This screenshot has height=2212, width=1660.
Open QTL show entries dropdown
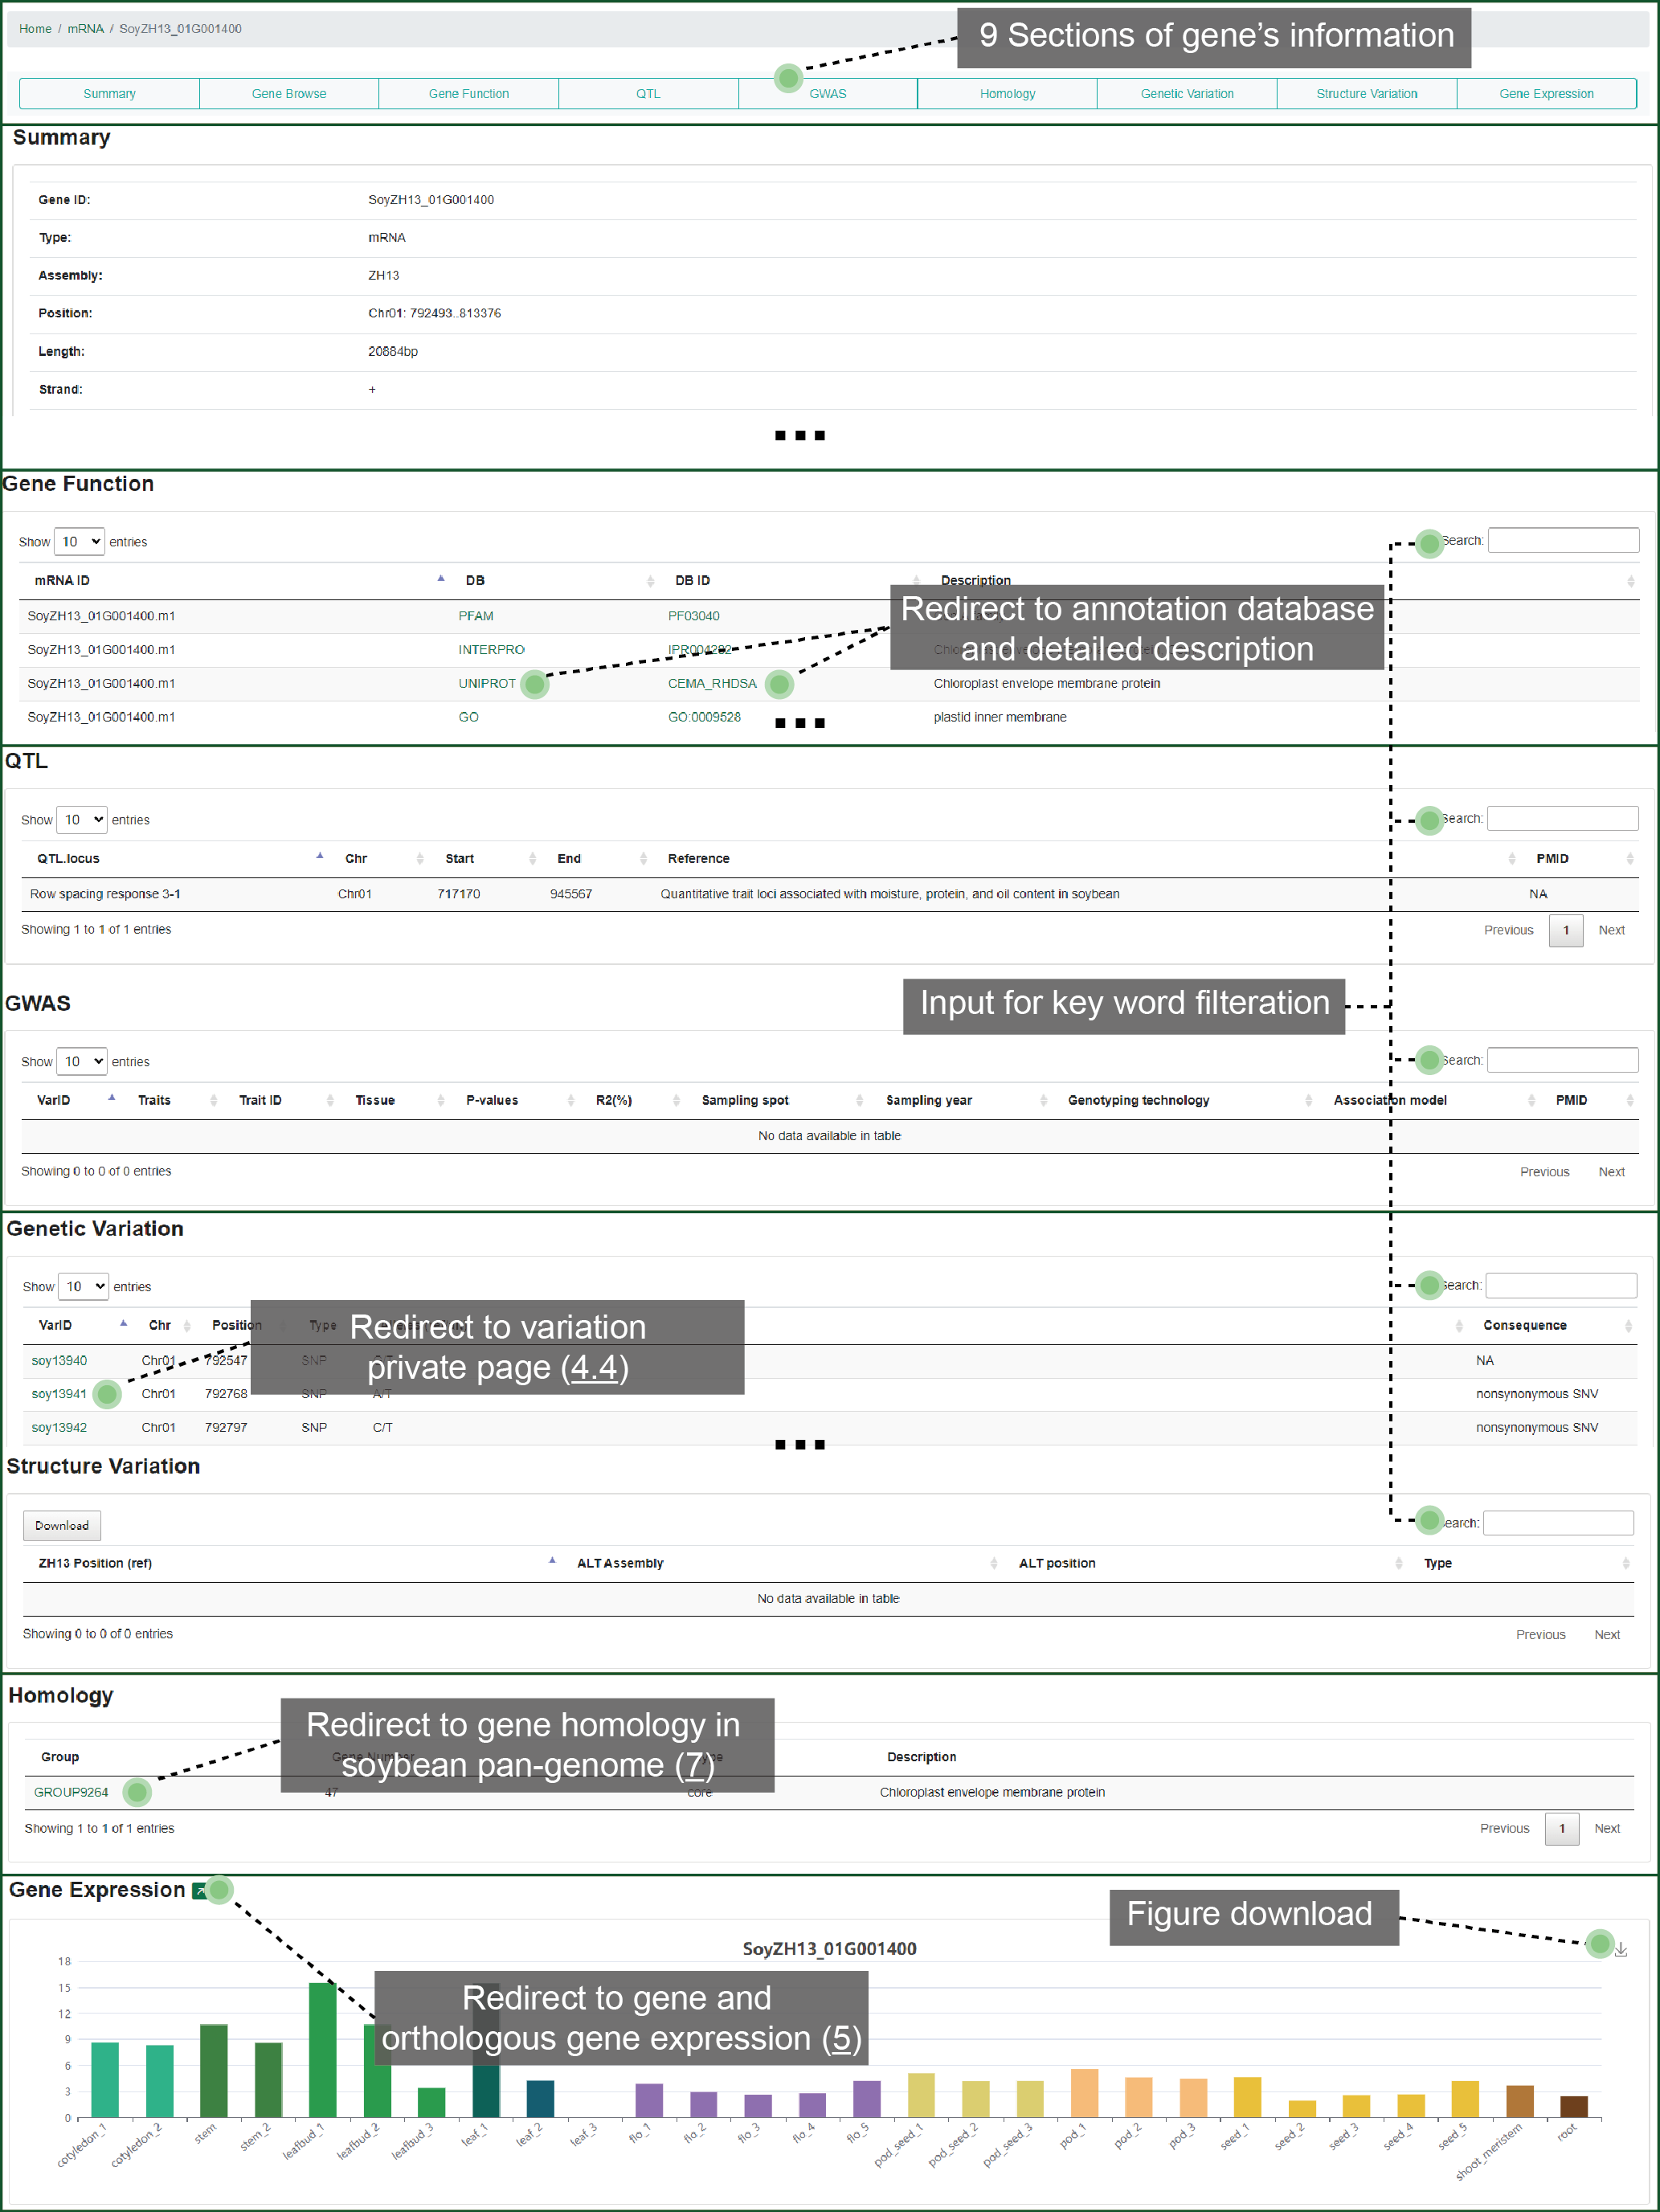[x=82, y=820]
